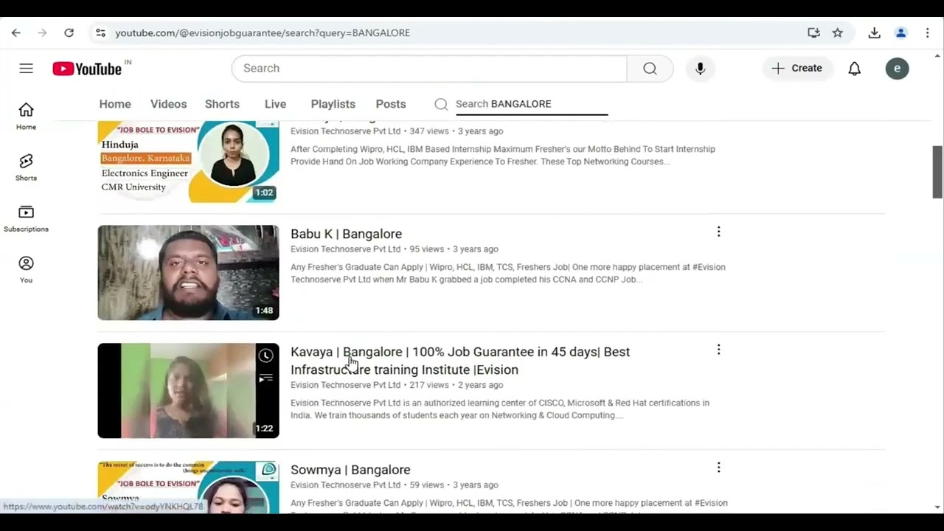
Task: Install app icon in address bar
Action: pos(813,32)
